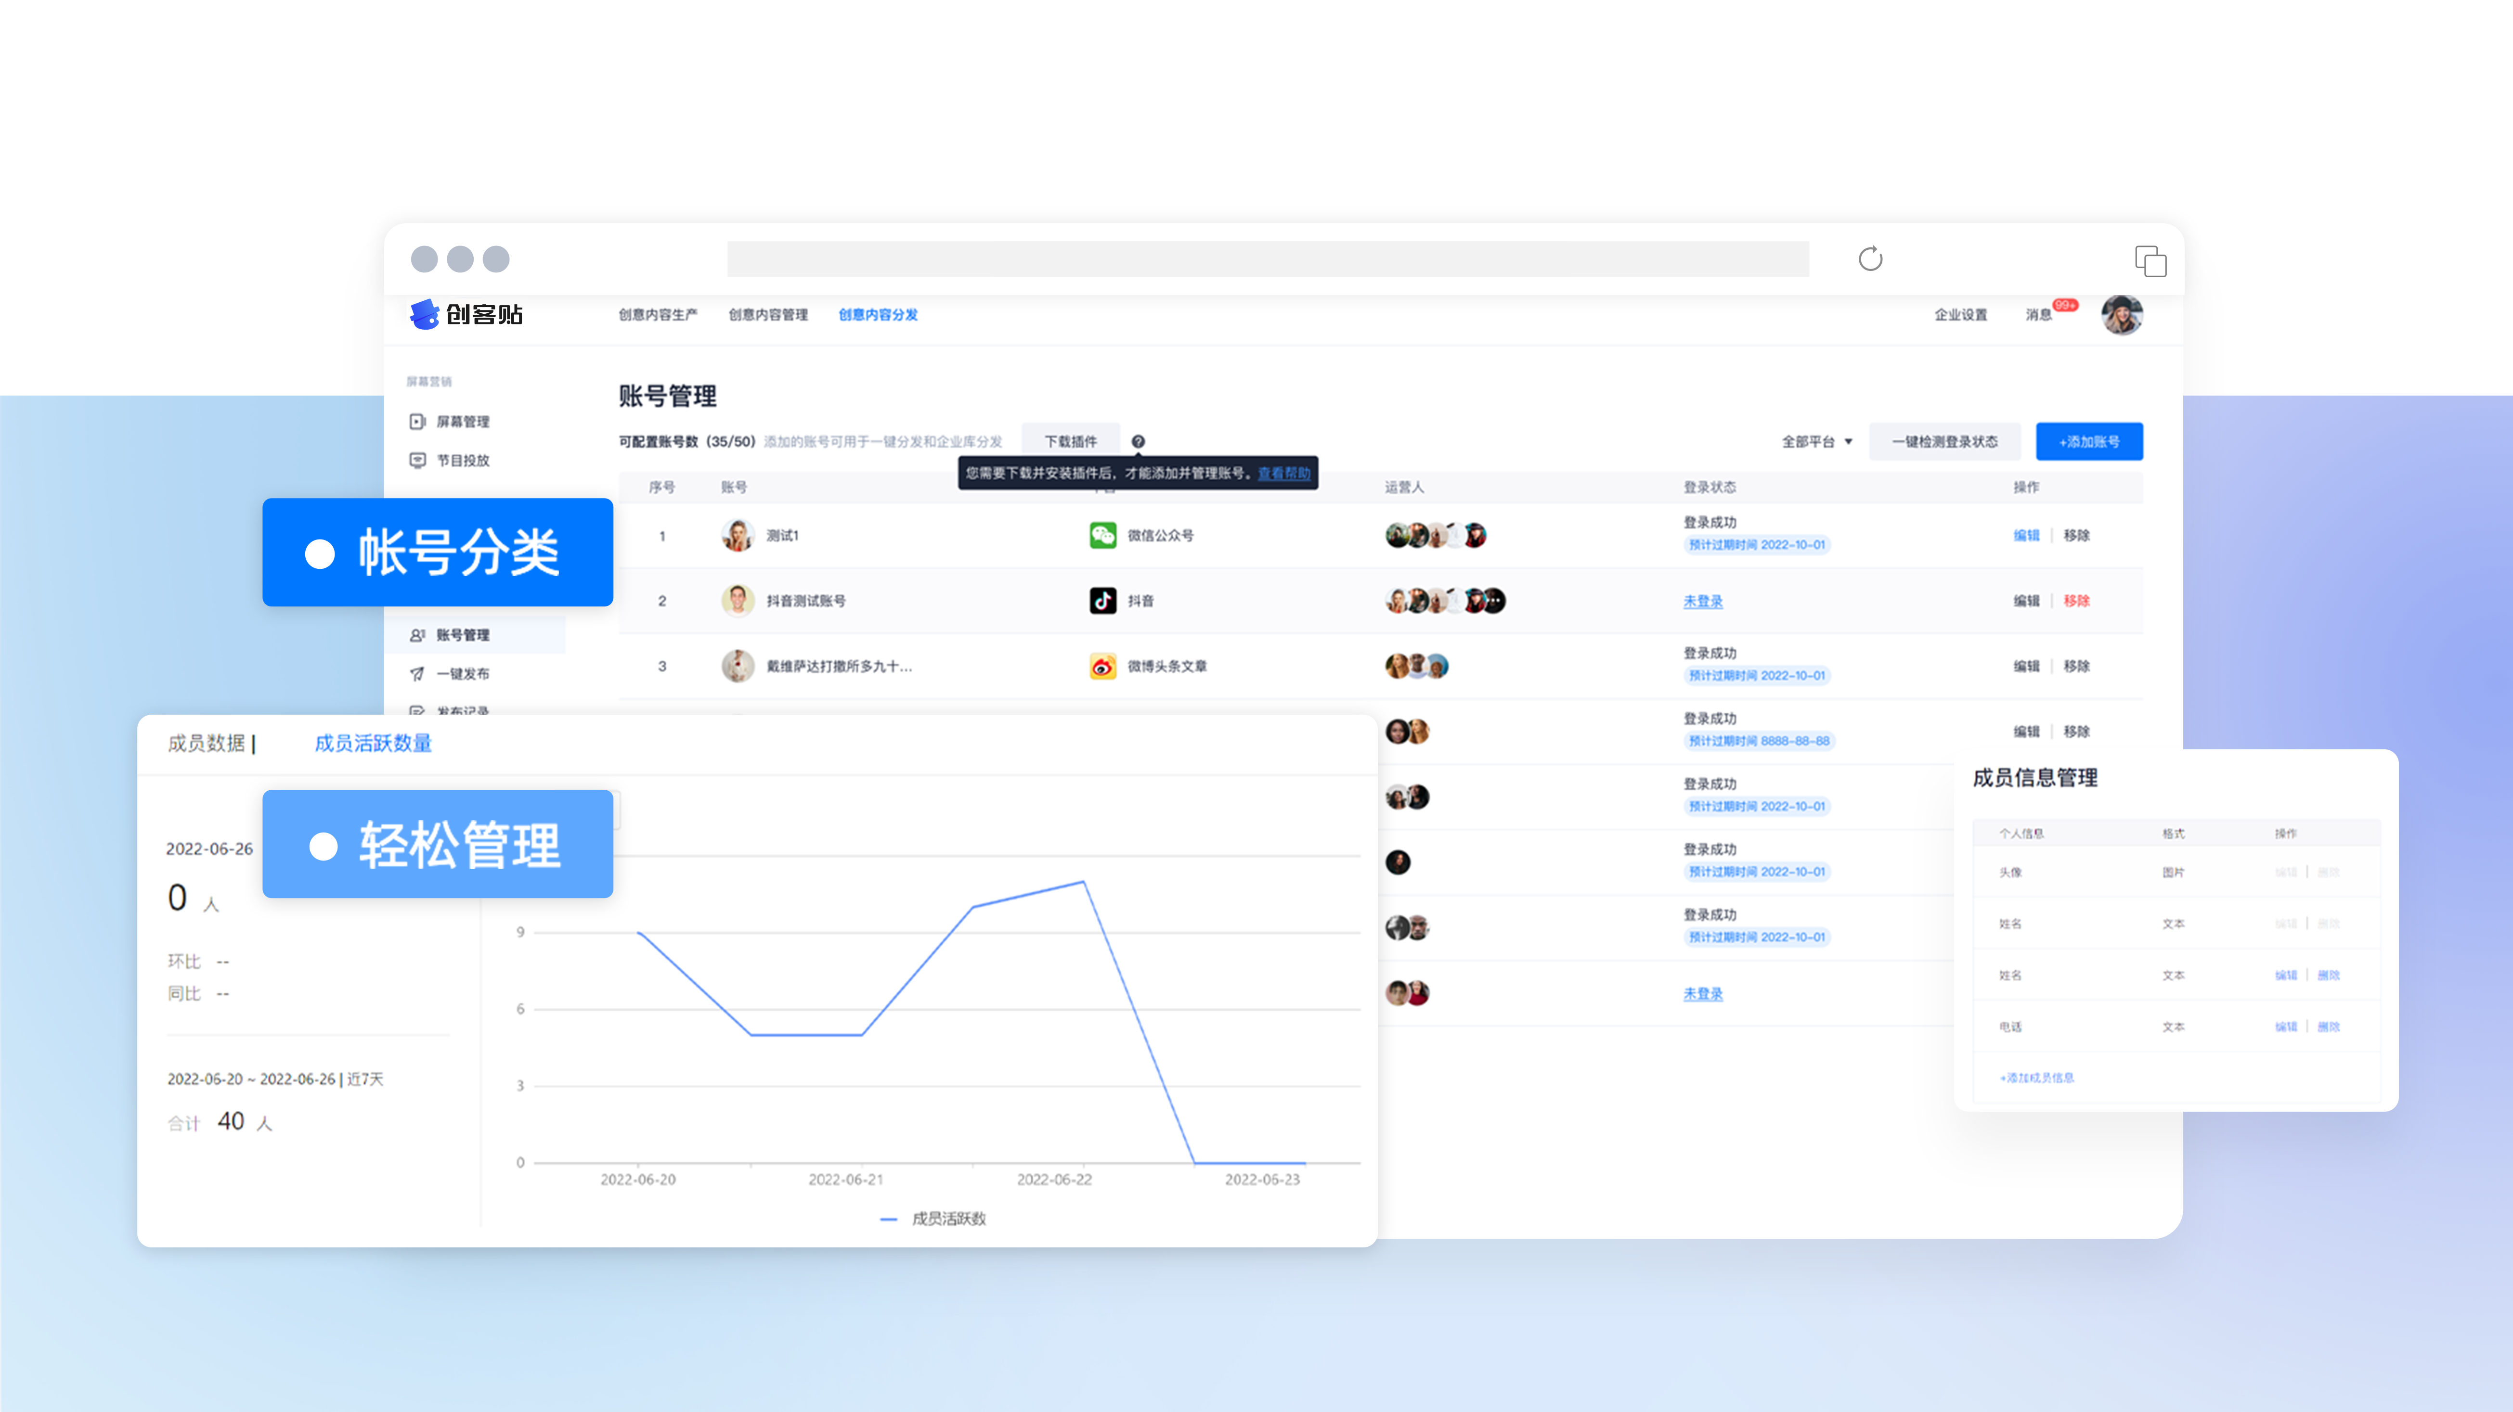Click the 查看帮助 link in the tooltip
The height and width of the screenshot is (1412, 2513).
tap(1283, 473)
